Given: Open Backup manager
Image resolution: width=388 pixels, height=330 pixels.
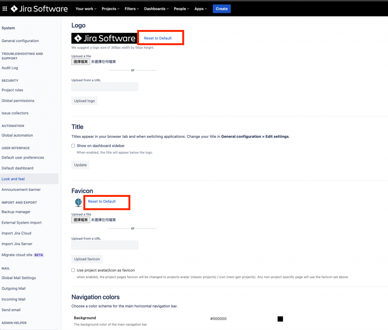Looking at the screenshot, I should pyautogui.click(x=16, y=212).
